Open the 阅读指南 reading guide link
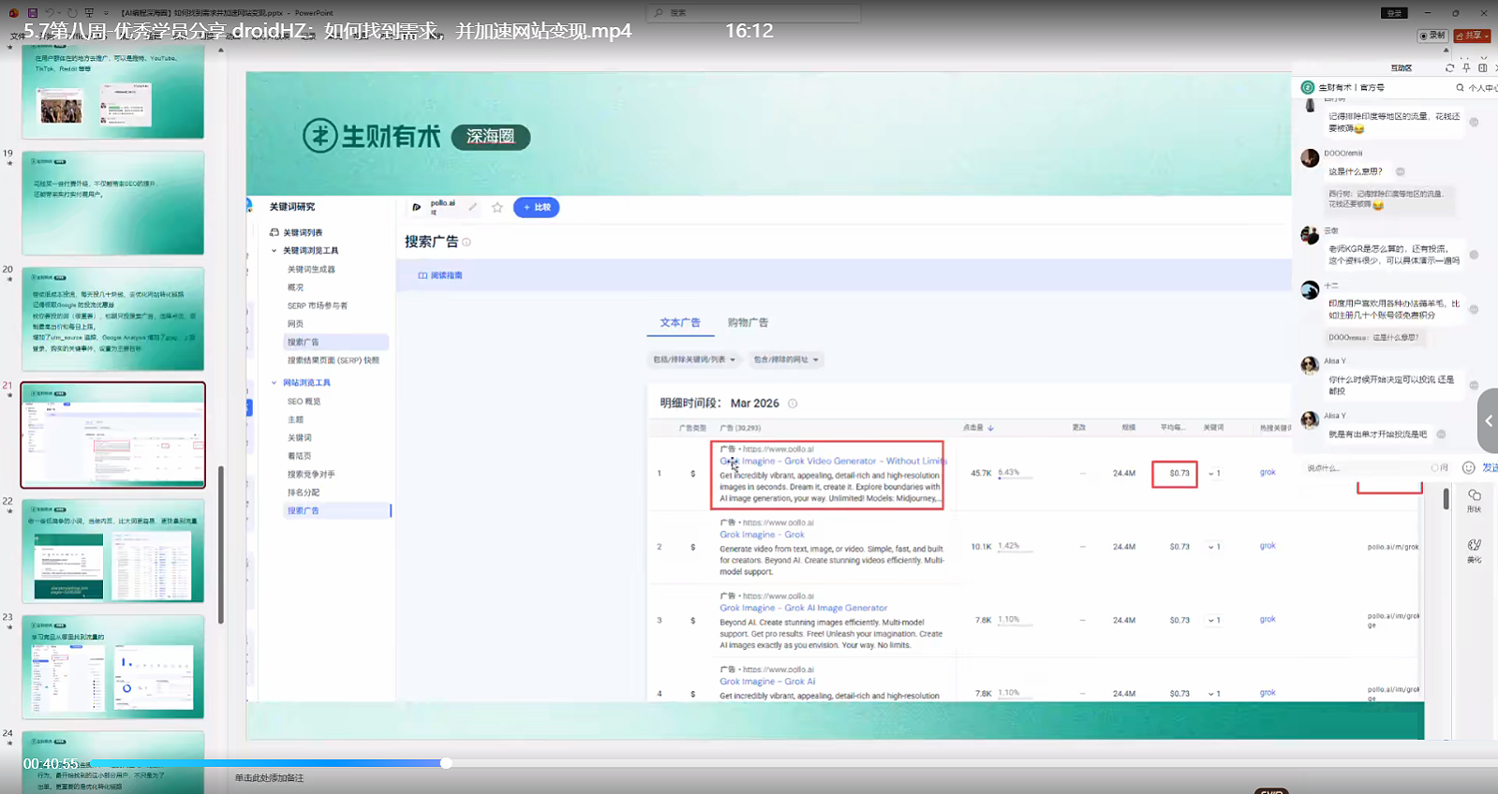1498x794 pixels. pyautogui.click(x=440, y=275)
